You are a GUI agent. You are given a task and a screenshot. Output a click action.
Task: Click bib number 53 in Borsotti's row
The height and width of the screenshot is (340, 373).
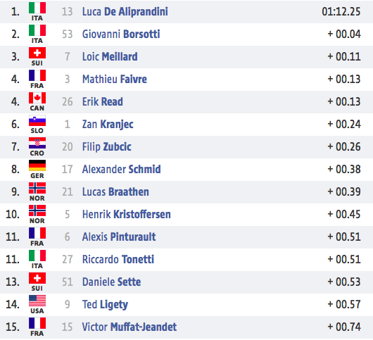(x=67, y=34)
